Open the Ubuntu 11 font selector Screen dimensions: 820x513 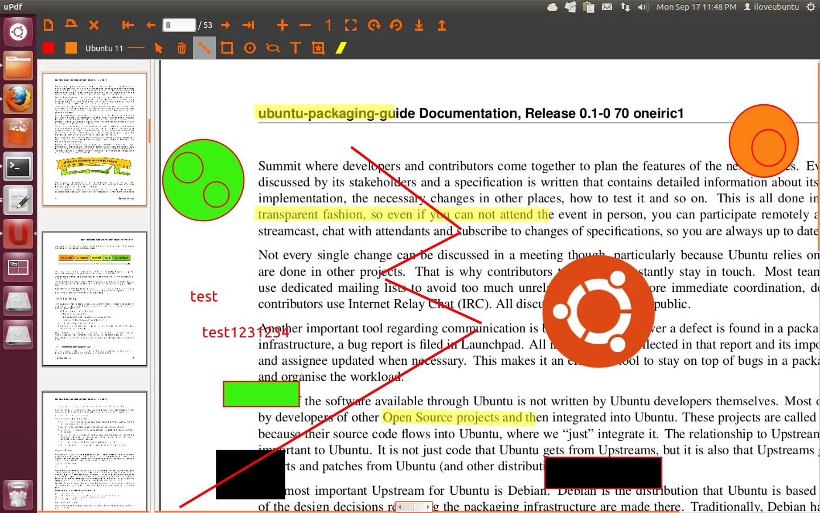(x=104, y=48)
